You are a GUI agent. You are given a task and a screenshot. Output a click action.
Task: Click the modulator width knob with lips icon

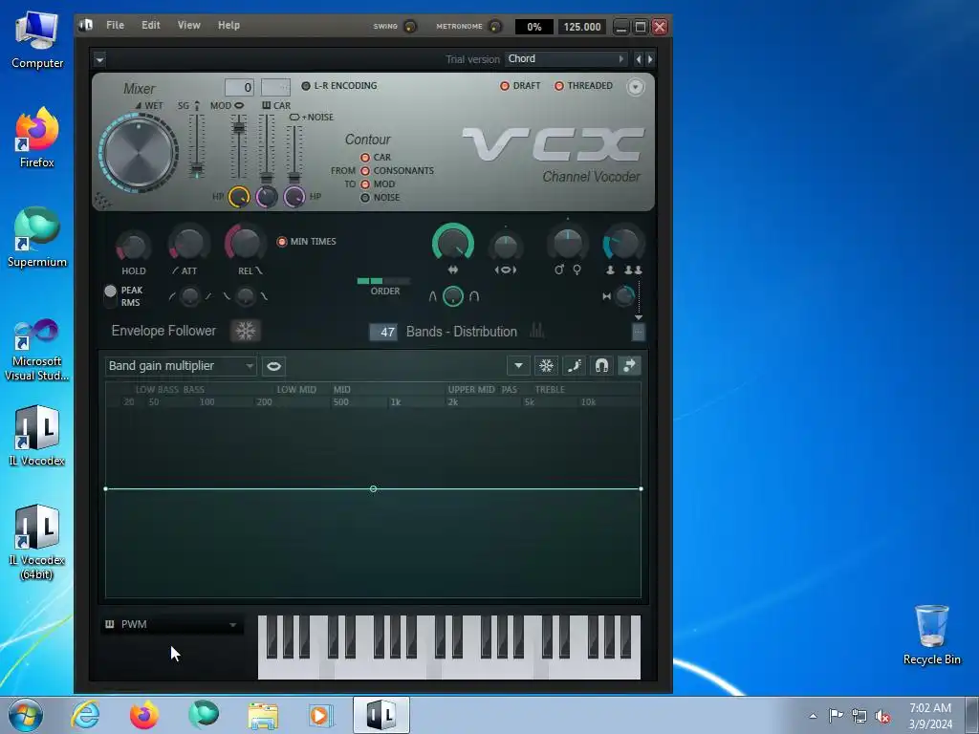[505, 248]
